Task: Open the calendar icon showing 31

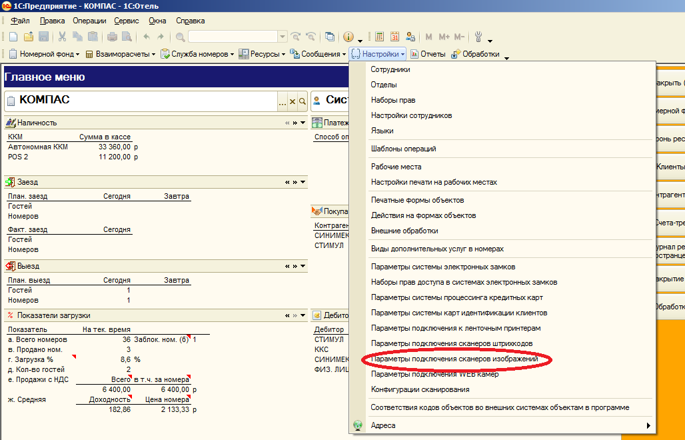Action: coord(395,37)
